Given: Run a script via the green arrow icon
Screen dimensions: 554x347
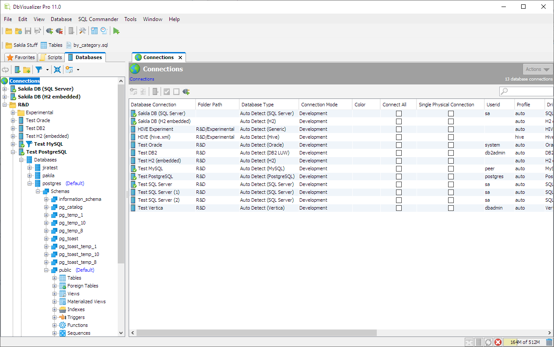Looking at the screenshot, I should tap(116, 31).
